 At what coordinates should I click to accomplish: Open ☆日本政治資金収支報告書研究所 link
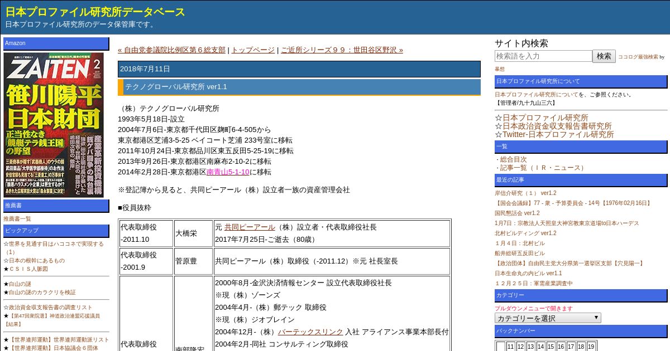pos(557,126)
